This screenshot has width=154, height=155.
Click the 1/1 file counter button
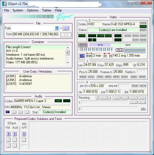(x=66, y=35)
